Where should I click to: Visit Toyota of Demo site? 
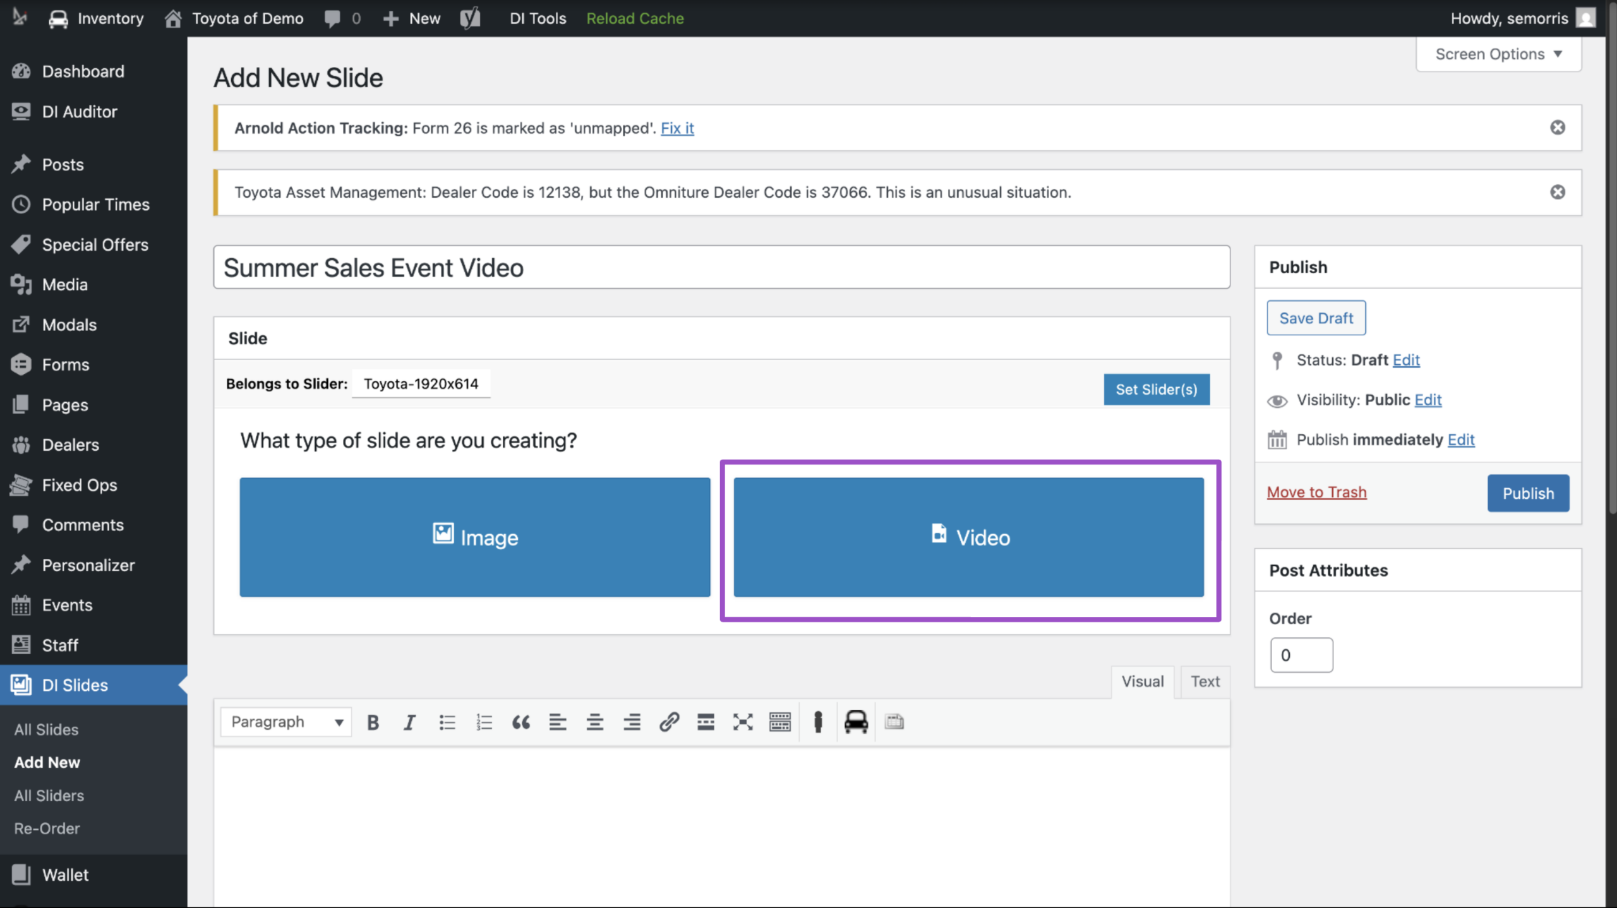(x=234, y=18)
